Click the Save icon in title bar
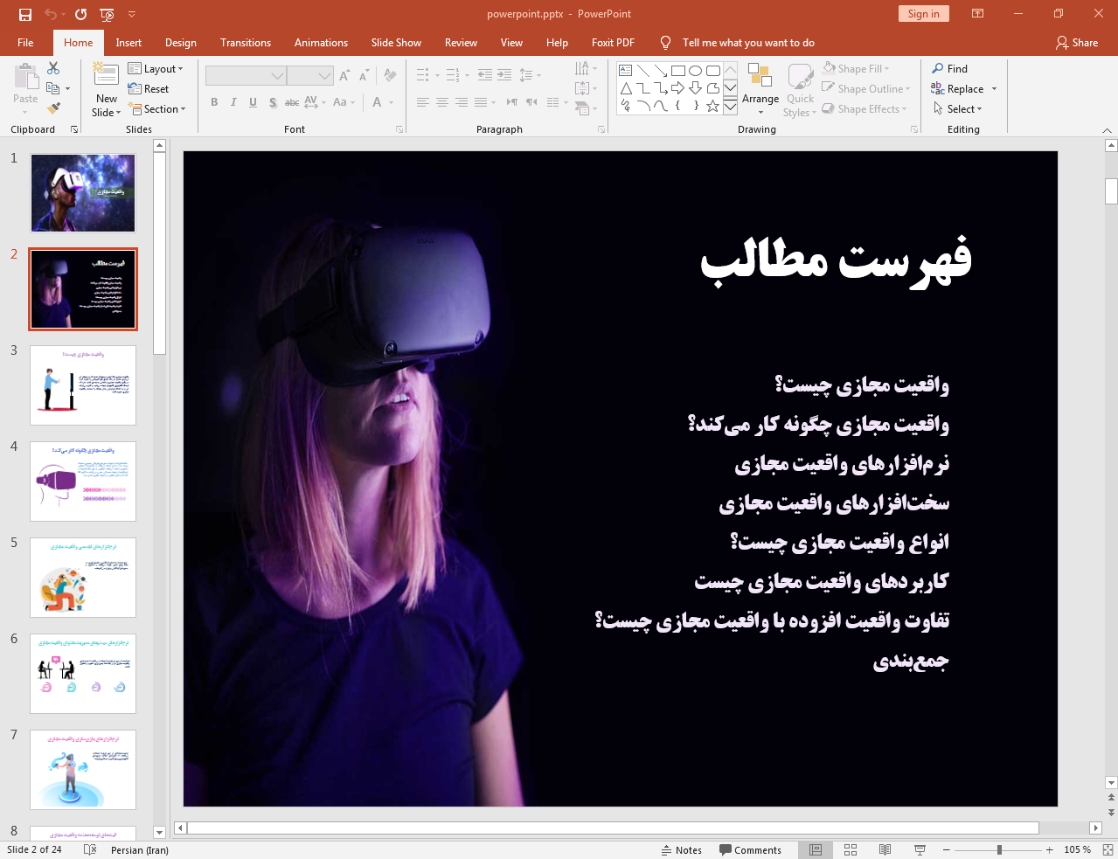Viewport: 1118px width, 859px height. point(24,14)
